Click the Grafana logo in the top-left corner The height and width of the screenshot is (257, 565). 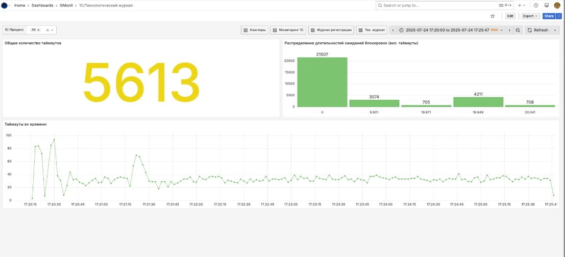tap(5, 5)
